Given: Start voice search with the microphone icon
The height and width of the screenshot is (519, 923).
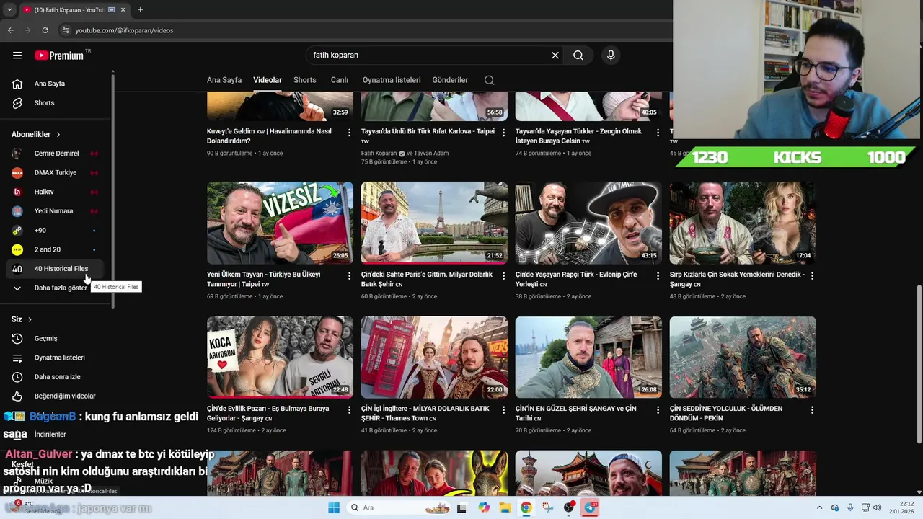Looking at the screenshot, I should [x=611, y=55].
